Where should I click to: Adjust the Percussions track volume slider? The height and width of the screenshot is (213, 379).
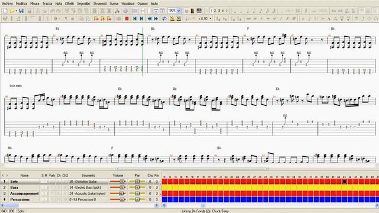(118, 199)
